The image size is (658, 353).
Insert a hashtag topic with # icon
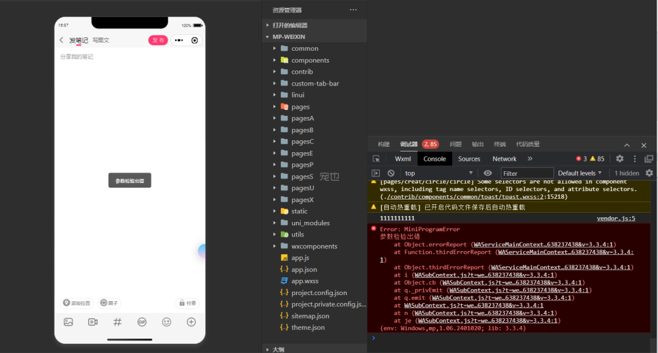[117, 322]
